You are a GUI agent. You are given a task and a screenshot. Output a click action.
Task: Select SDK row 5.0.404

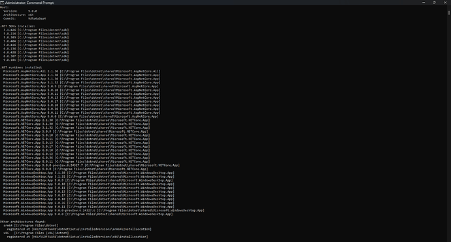(x=36, y=41)
